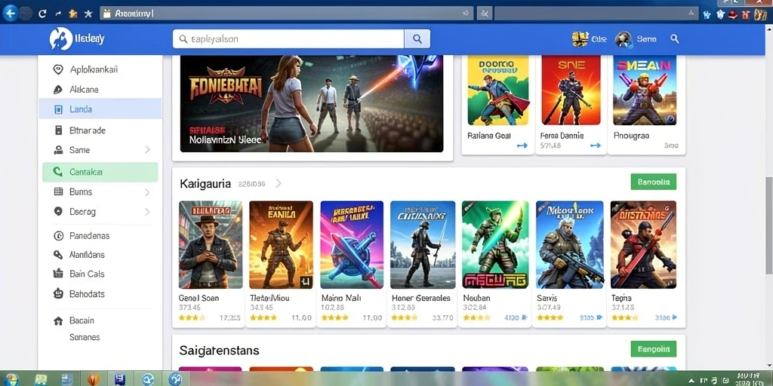Click the 'Bain Cals' basket icon
Image resolution: width=773 pixels, height=386 pixels.
click(58, 274)
